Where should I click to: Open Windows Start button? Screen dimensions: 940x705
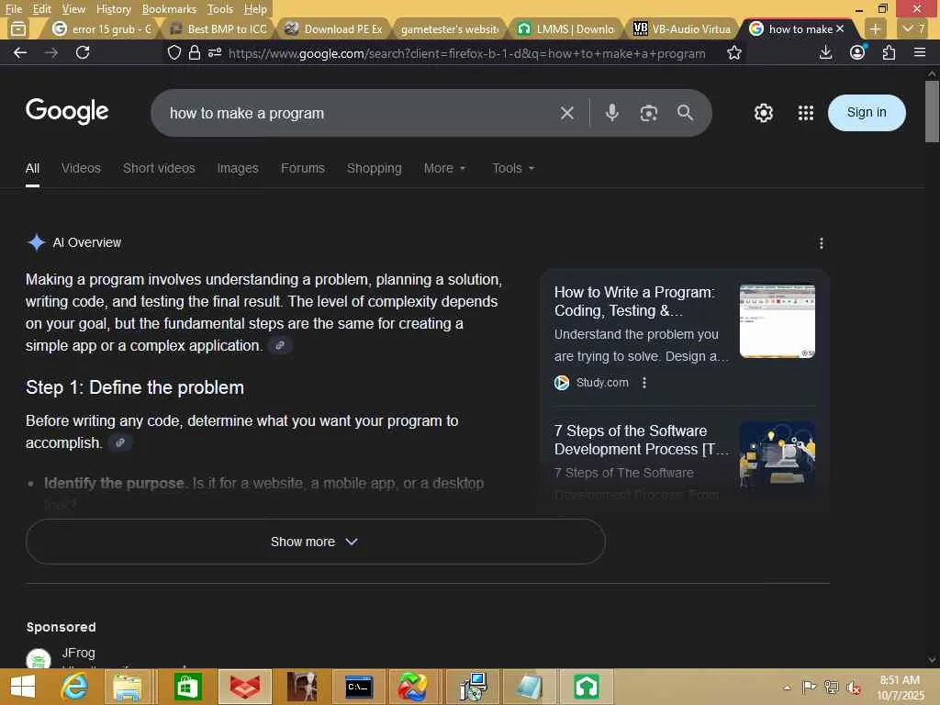23,687
